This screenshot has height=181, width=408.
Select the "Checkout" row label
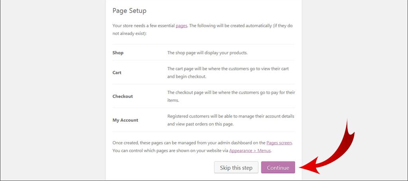122,96
